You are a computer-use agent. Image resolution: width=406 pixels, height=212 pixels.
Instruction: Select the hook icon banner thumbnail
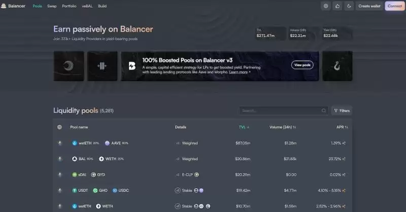pos(337,66)
